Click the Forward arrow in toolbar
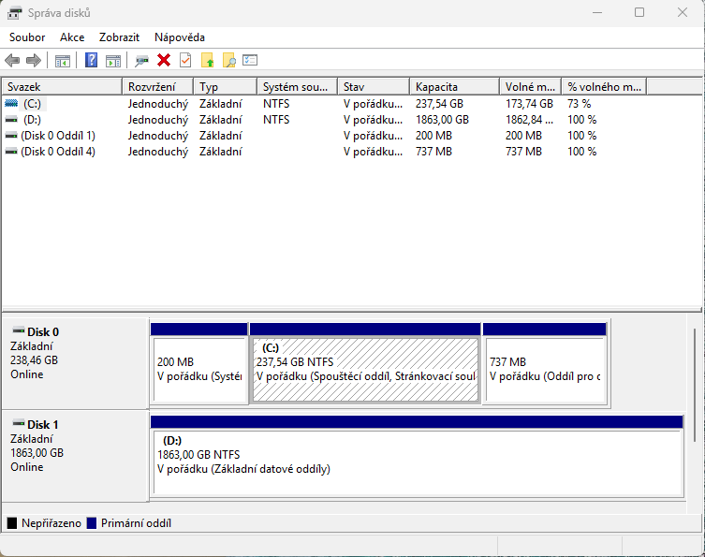This screenshot has width=705, height=557. [x=34, y=61]
